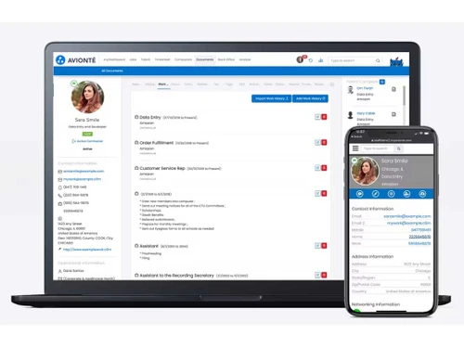Click the Import Work History button
Screen dimensions: 464x348
point(271,98)
